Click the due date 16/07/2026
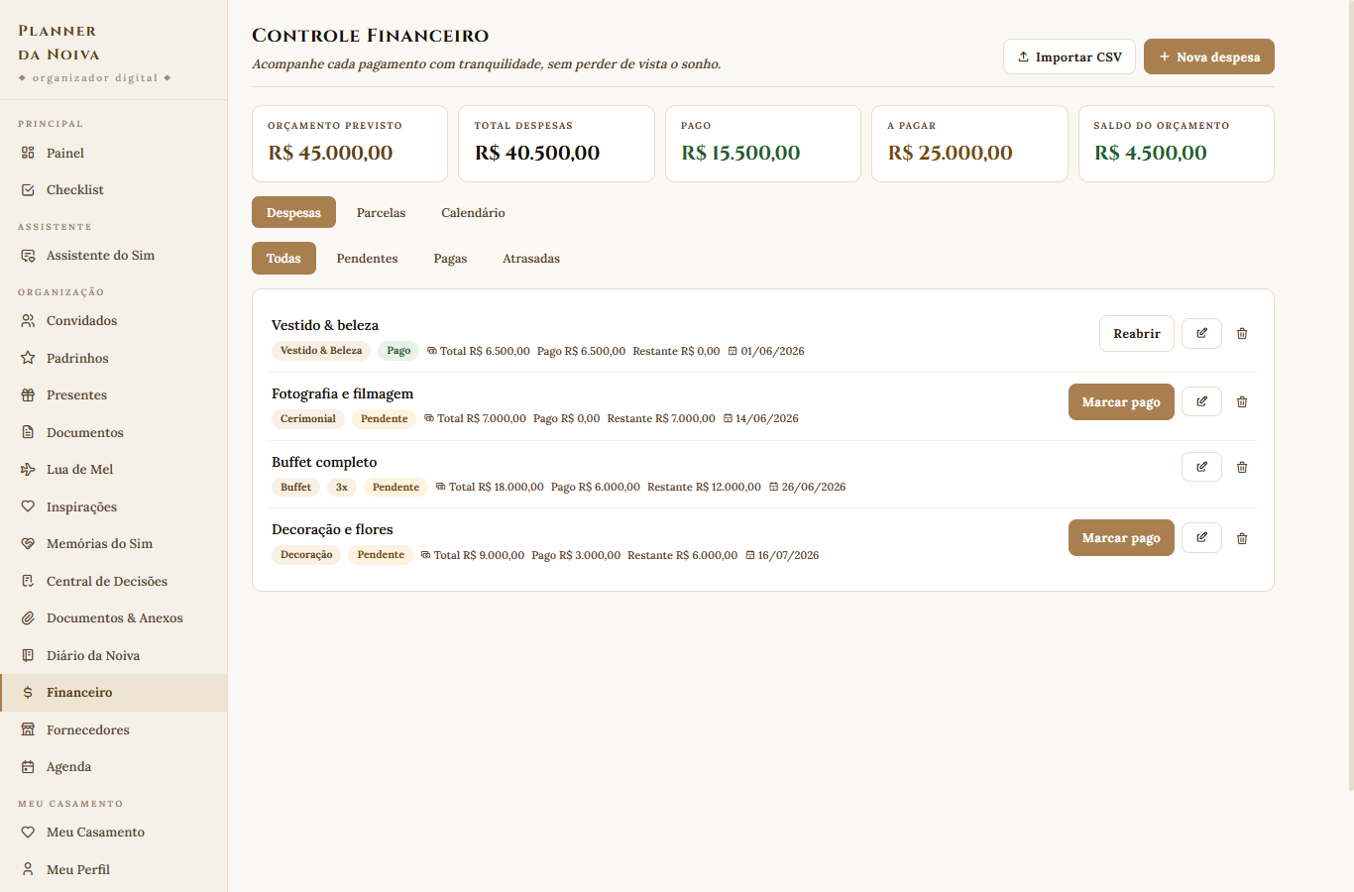Screen dimensions: 1354x892 coord(783,555)
